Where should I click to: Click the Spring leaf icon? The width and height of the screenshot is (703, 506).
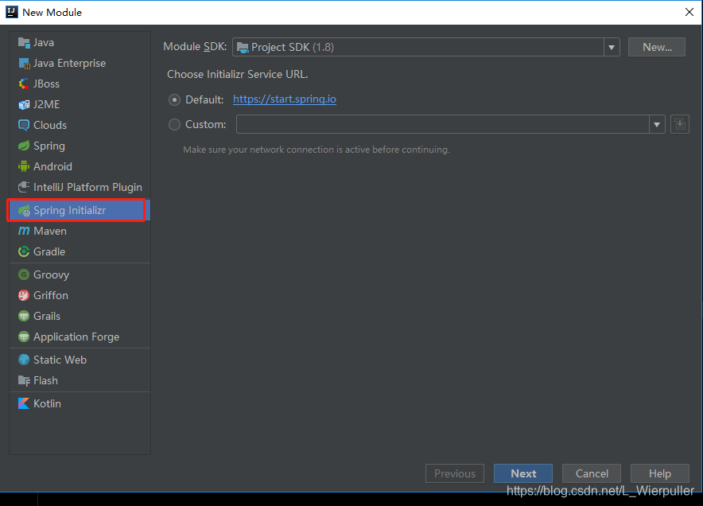[24, 146]
